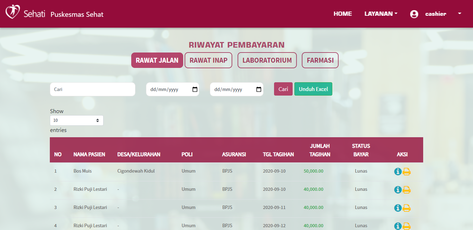Switch to the RAWAT INAP tab
This screenshot has height=230, width=473.
(x=208, y=60)
